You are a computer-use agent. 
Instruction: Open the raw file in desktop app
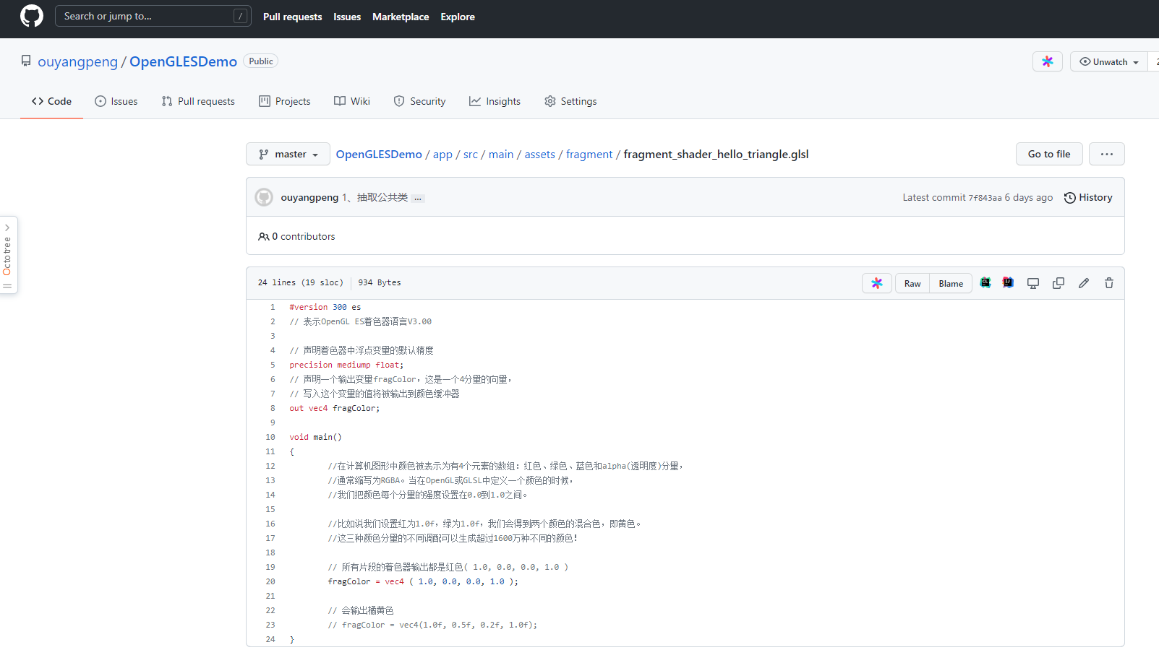1032,283
